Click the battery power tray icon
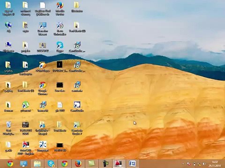 pos(194,164)
